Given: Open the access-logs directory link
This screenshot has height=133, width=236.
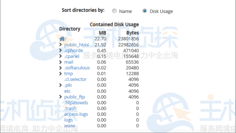Looking at the screenshot, I should click(x=76, y=114).
